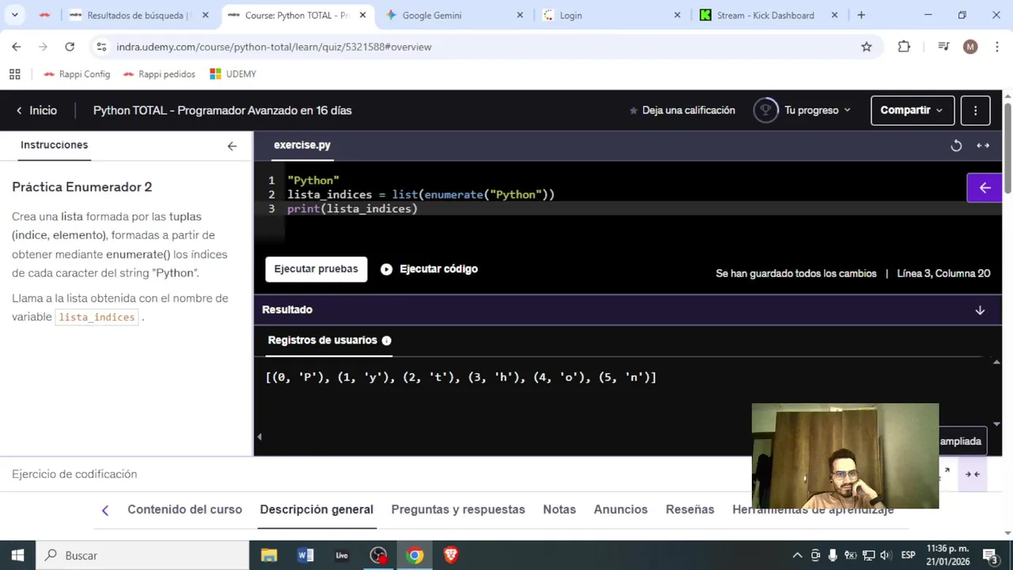
Task: Click the trophy progress icon
Action: [765, 110]
